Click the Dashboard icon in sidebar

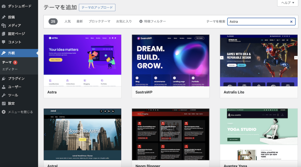coord(4,6)
